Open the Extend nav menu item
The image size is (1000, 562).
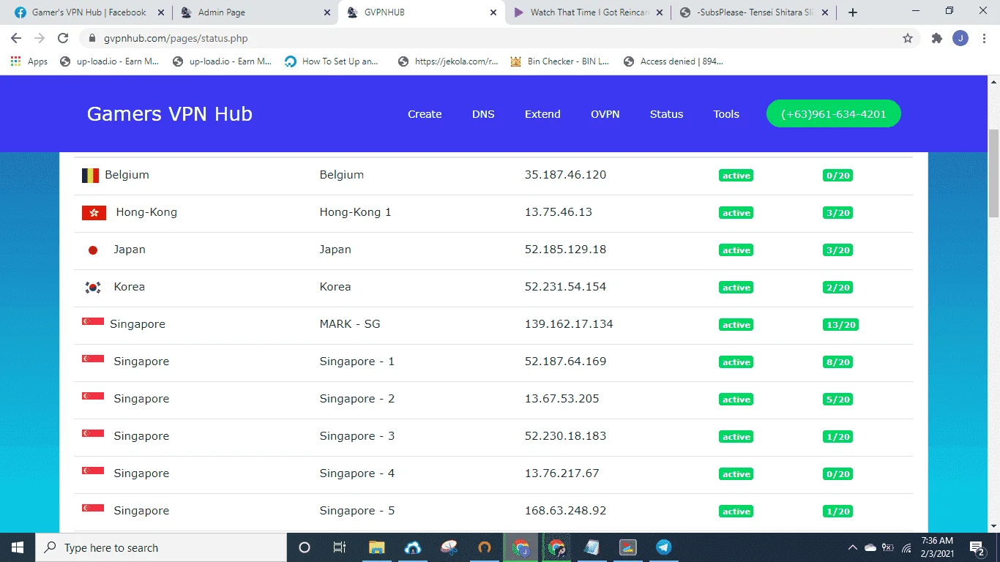click(542, 114)
